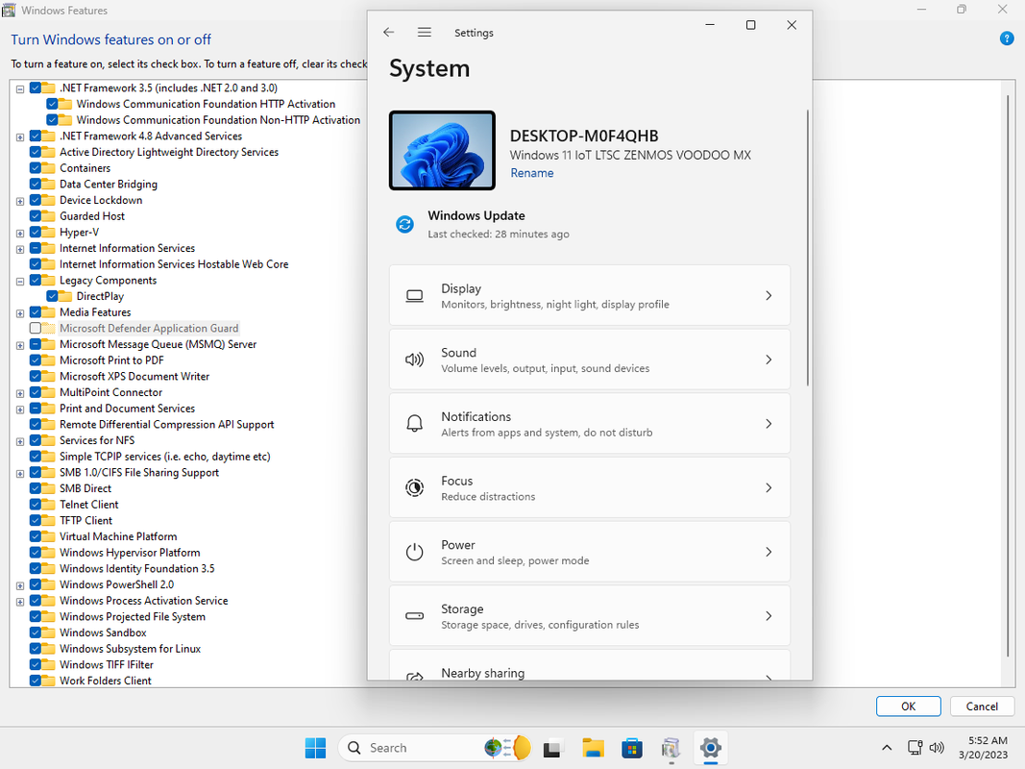Image resolution: width=1025 pixels, height=769 pixels.
Task: Uncheck the TFTP Client checkbox
Action: coord(36,520)
